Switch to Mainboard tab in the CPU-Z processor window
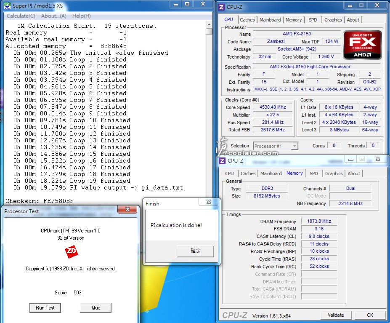390x323 pixels. [270, 20]
